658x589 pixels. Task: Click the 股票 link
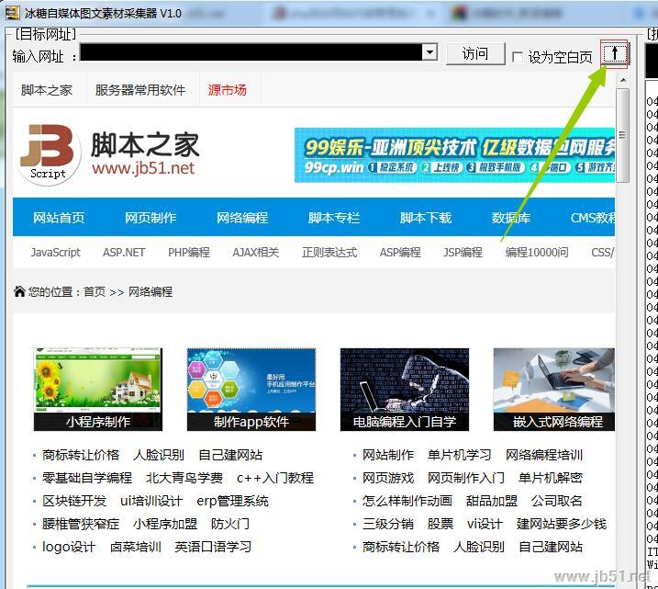pos(441,524)
